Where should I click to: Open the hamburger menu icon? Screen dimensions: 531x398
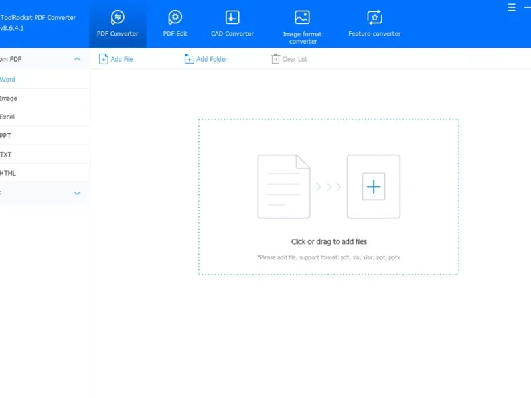tap(512, 7)
